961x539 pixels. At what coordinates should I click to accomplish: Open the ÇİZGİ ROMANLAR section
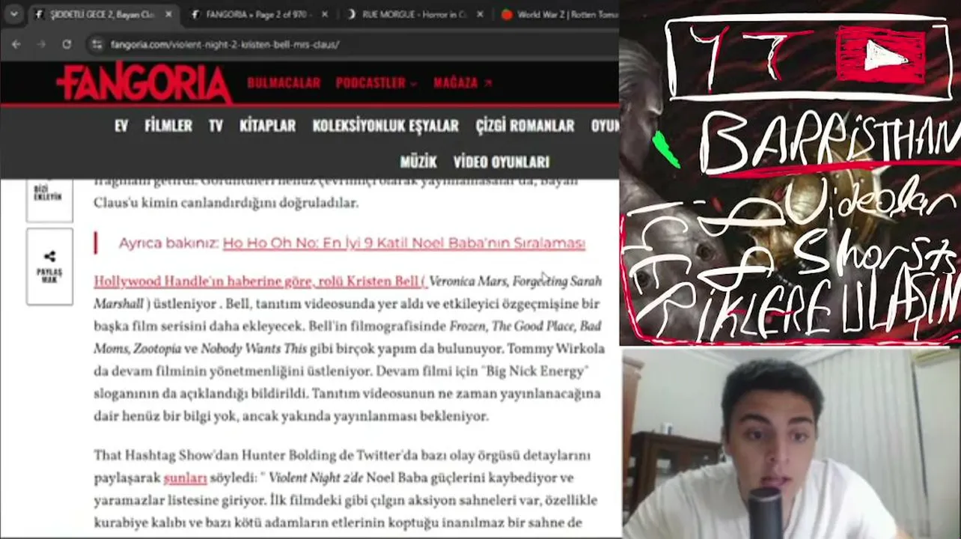click(x=525, y=126)
